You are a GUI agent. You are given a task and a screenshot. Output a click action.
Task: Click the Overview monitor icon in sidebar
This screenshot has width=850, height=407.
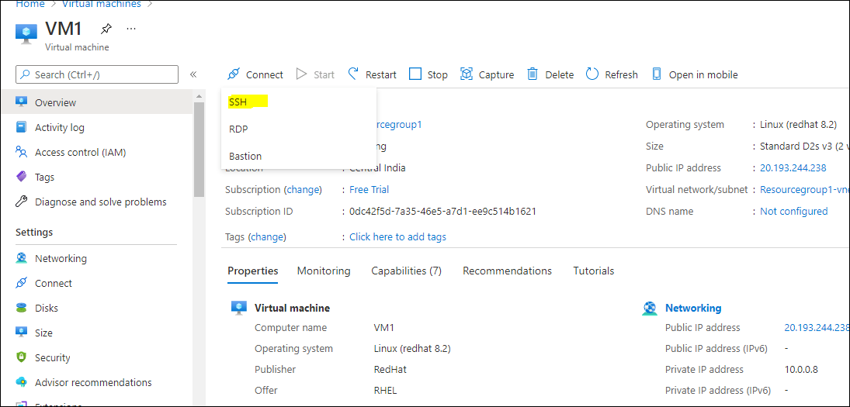21,102
